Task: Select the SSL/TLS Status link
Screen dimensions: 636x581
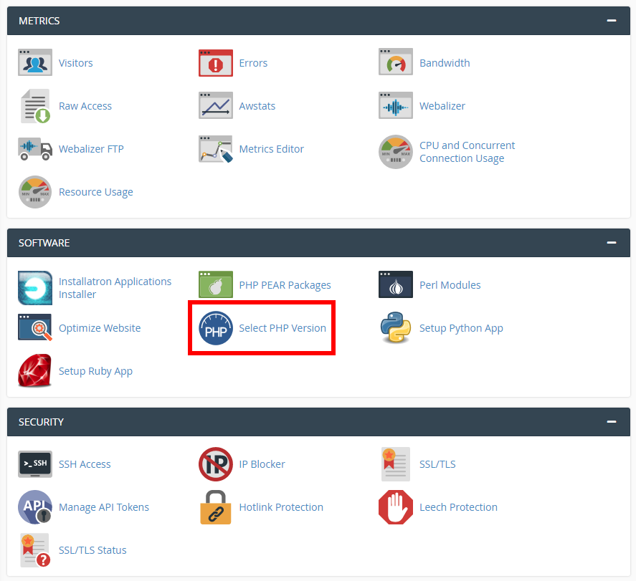Action: (x=92, y=550)
